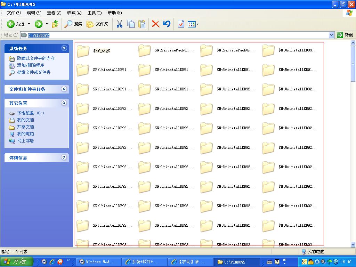Click the Up one level folder icon

pos(55,24)
